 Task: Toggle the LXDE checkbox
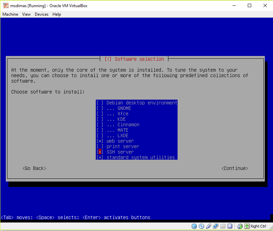coord(100,135)
